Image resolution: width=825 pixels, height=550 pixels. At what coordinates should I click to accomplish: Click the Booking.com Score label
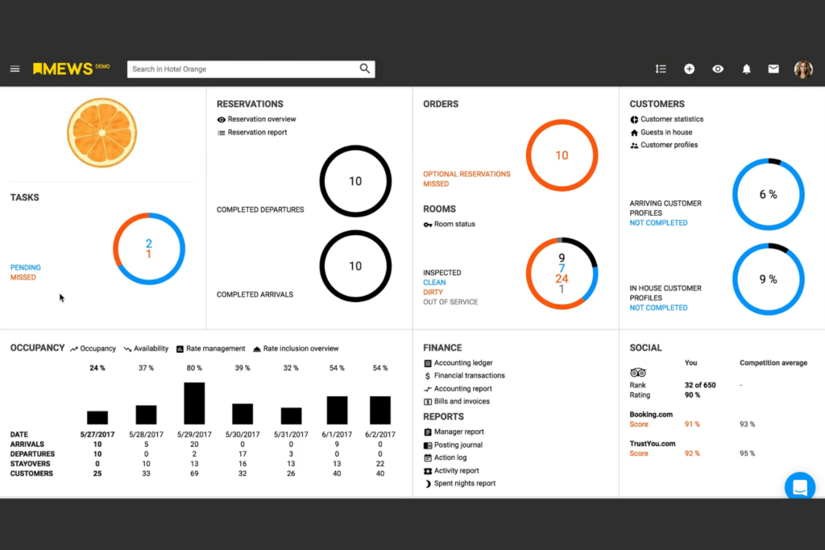click(639, 424)
